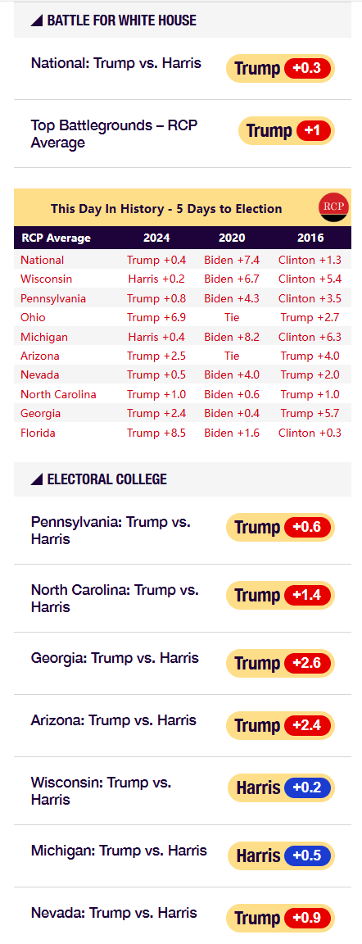Image resolution: width=362 pixels, height=944 pixels.
Task: Click the blue Harris +0.2 Wisconsin badge
Action: (x=281, y=787)
